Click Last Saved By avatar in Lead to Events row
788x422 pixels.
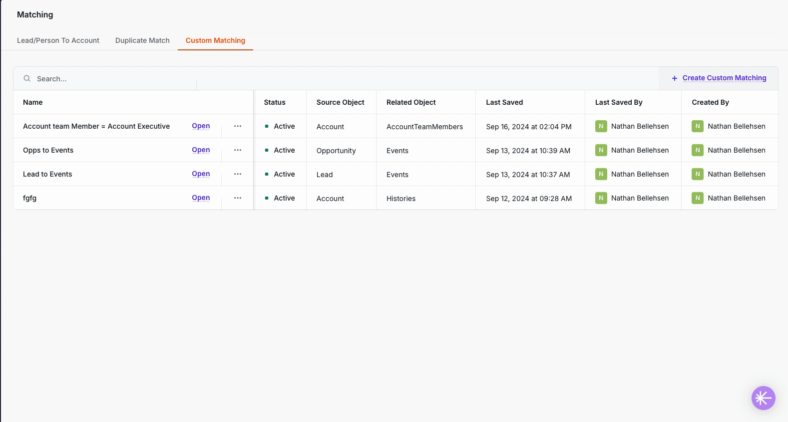[x=601, y=174]
